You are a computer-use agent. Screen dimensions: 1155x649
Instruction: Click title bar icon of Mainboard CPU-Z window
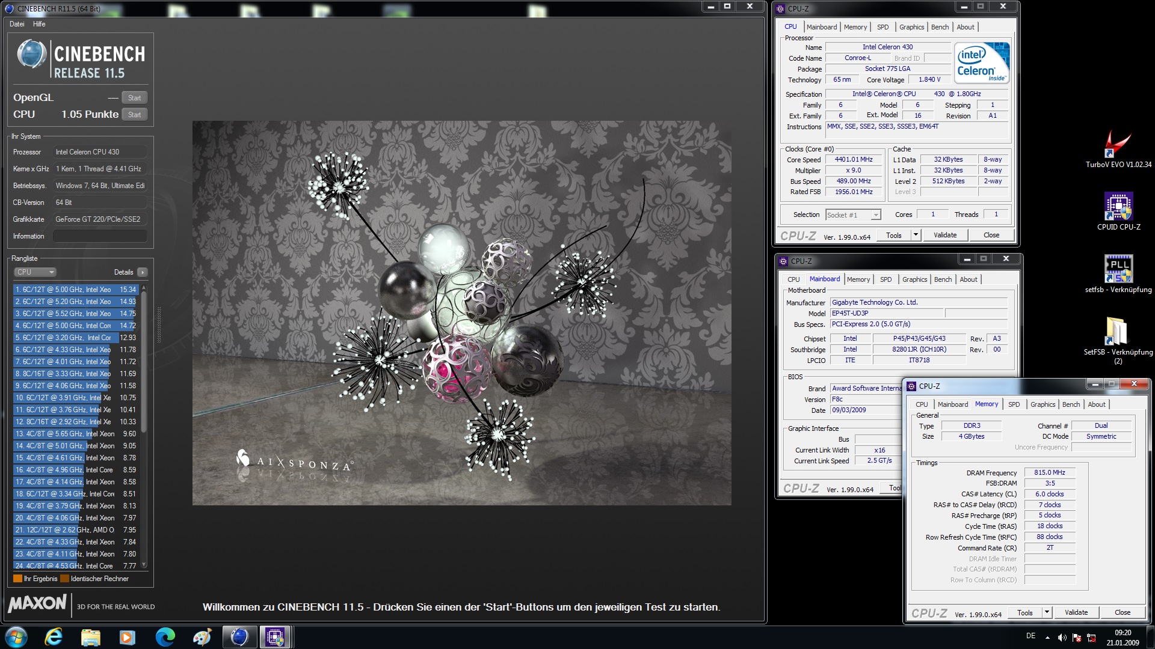tap(783, 261)
